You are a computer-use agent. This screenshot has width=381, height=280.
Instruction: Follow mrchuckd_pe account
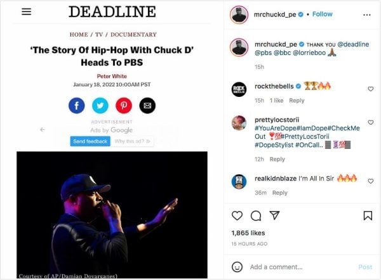click(322, 14)
